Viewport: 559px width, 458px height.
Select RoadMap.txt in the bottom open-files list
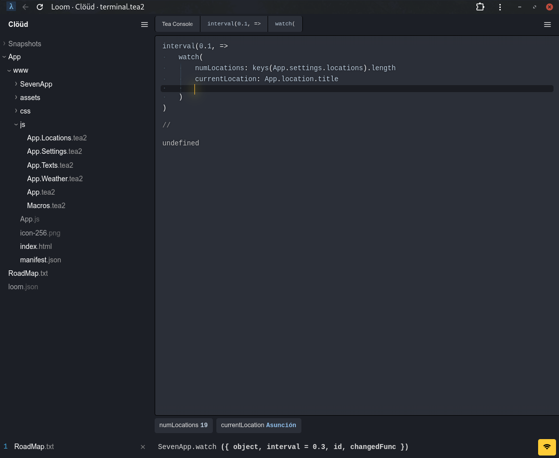coord(34,447)
